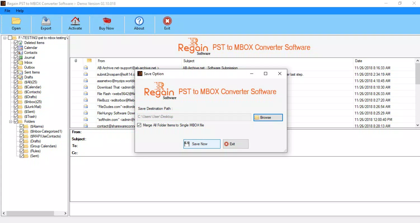Viewport: 420px width, 223px height.
Task: Select the Deleted Items icon in tree
Action: [x=20, y=43]
